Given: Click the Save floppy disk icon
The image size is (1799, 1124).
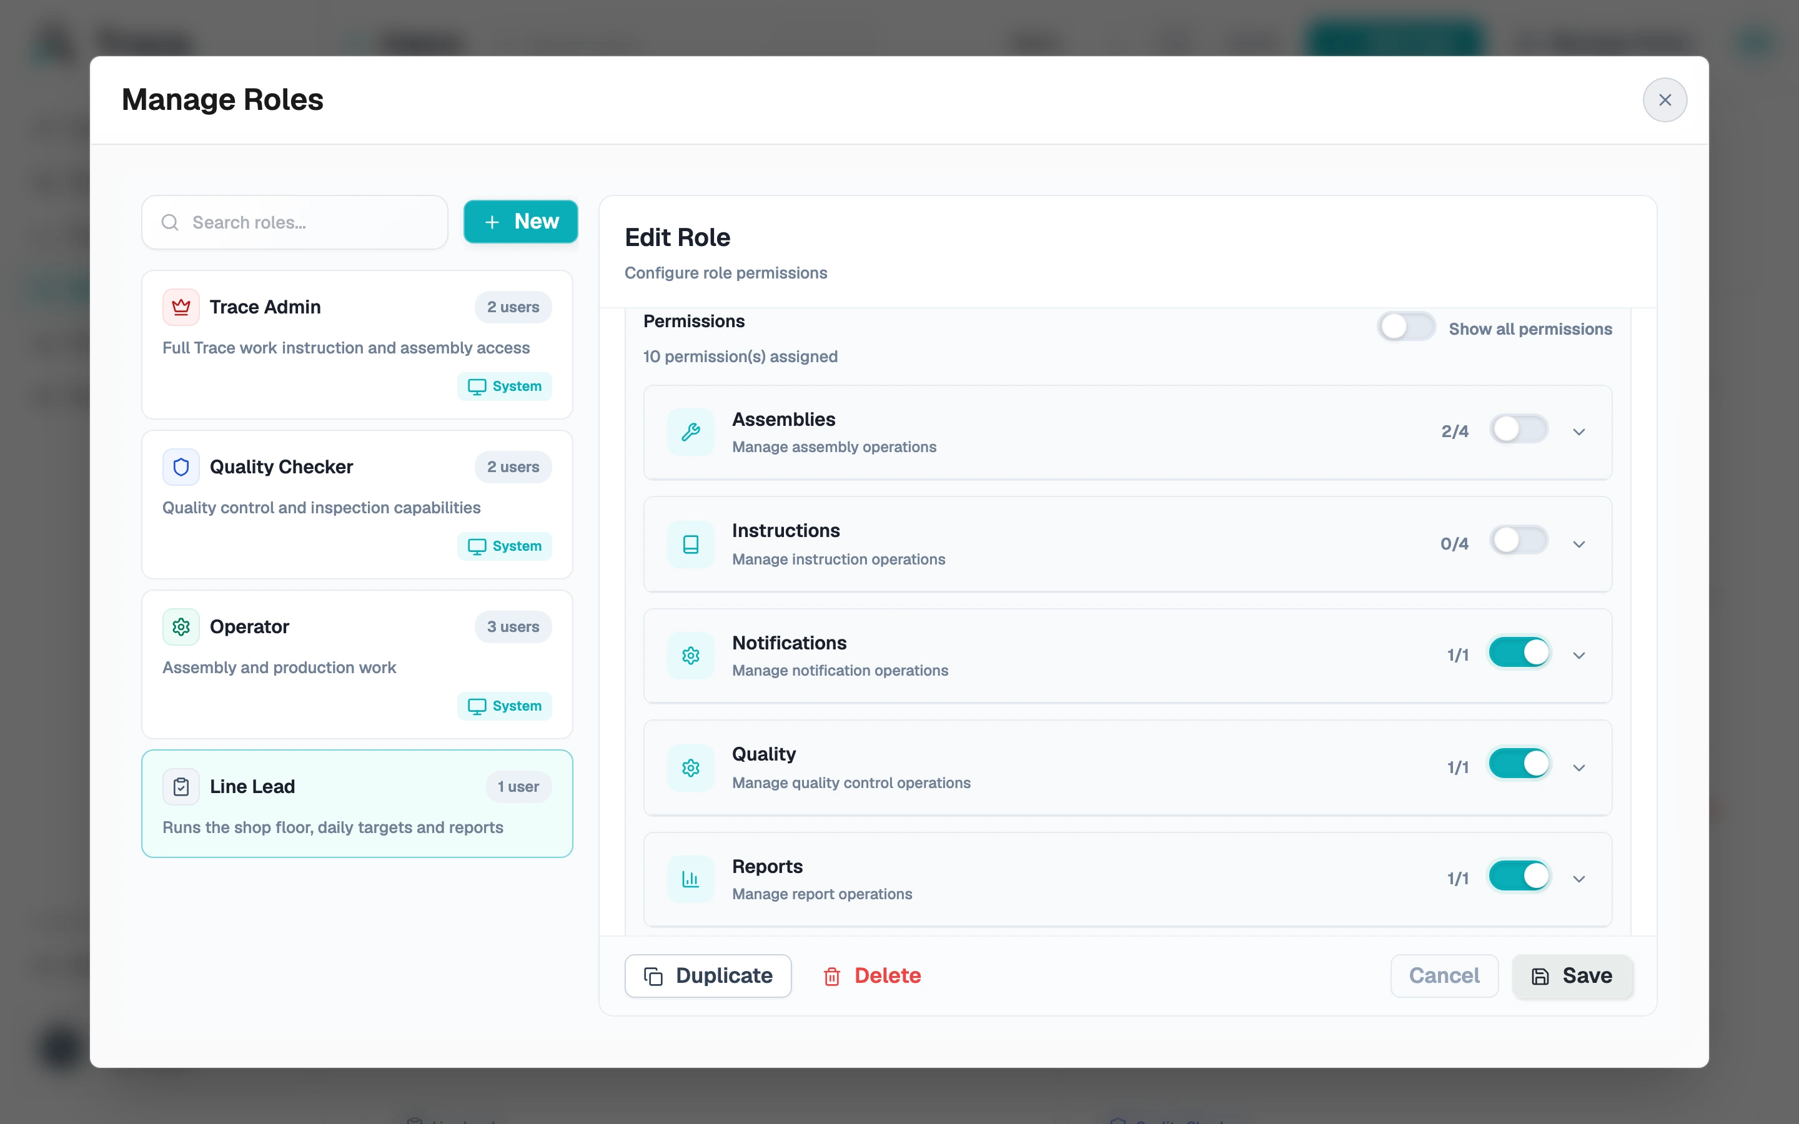Looking at the screenshot, I should pyautogui.click(x=1540, y=976).
